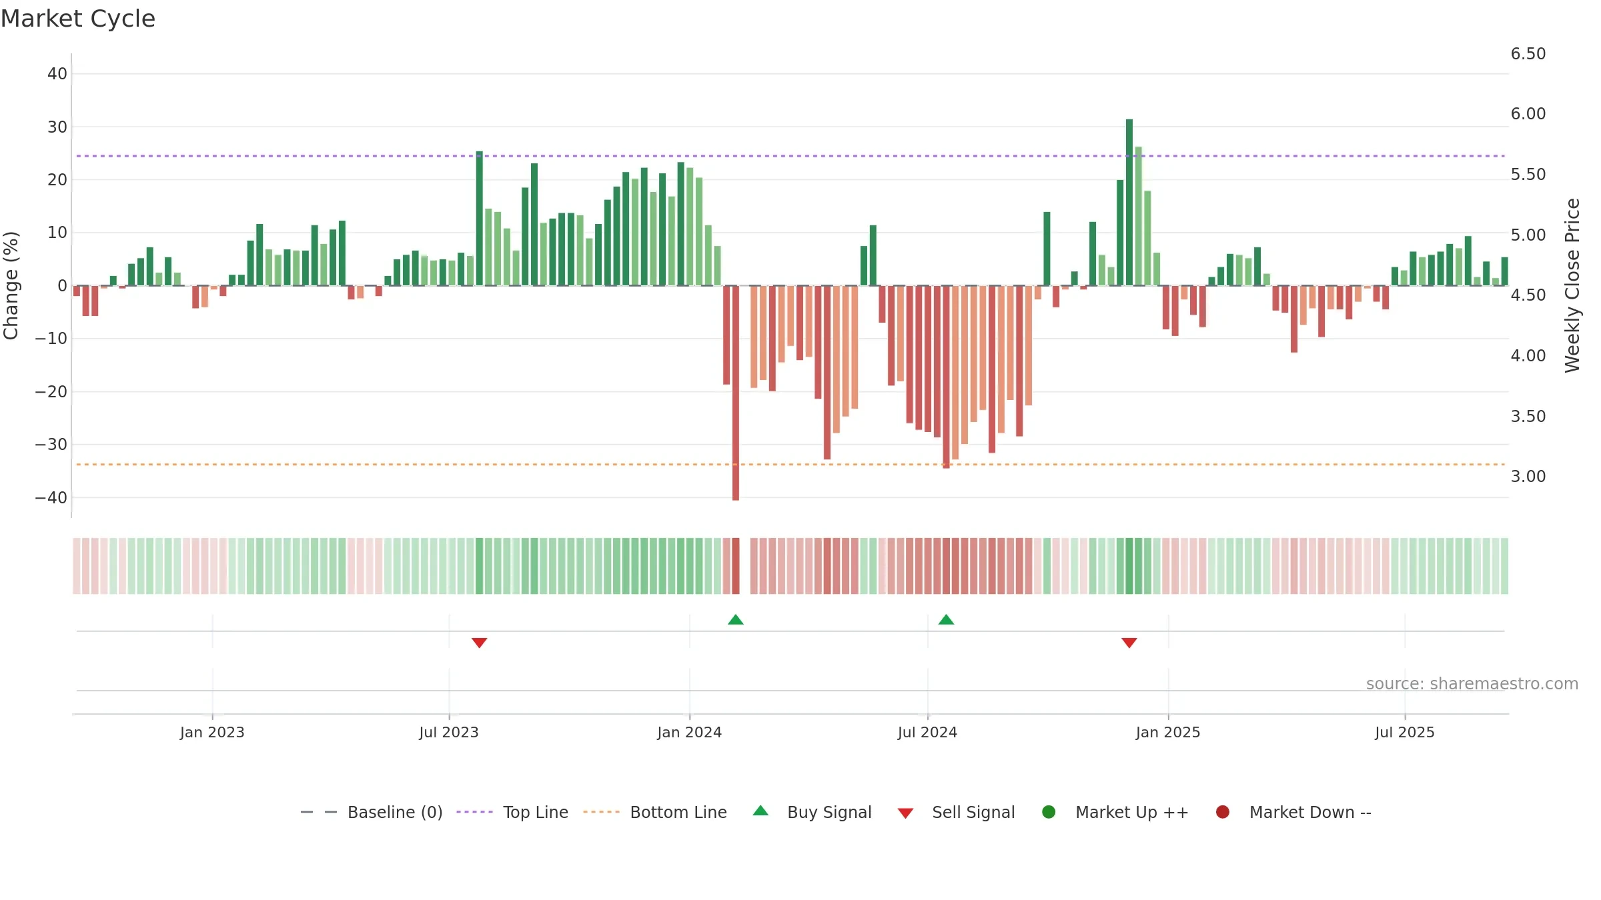Toggle the Market Down -- legend label
The height and width of the screenshot is (900, 1601).
pyautogui.click(x=1310, y=812)
